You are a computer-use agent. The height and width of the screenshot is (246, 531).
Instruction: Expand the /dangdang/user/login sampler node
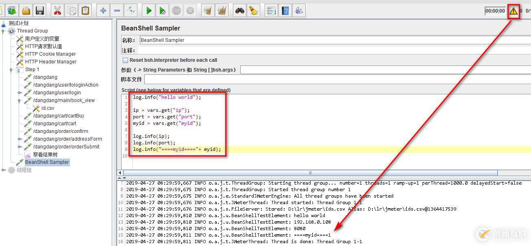click(x=20, y=93)
